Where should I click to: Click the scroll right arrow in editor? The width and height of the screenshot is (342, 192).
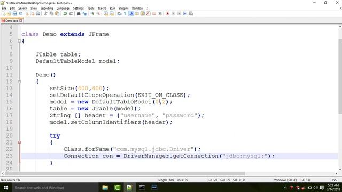pos(336,173)
